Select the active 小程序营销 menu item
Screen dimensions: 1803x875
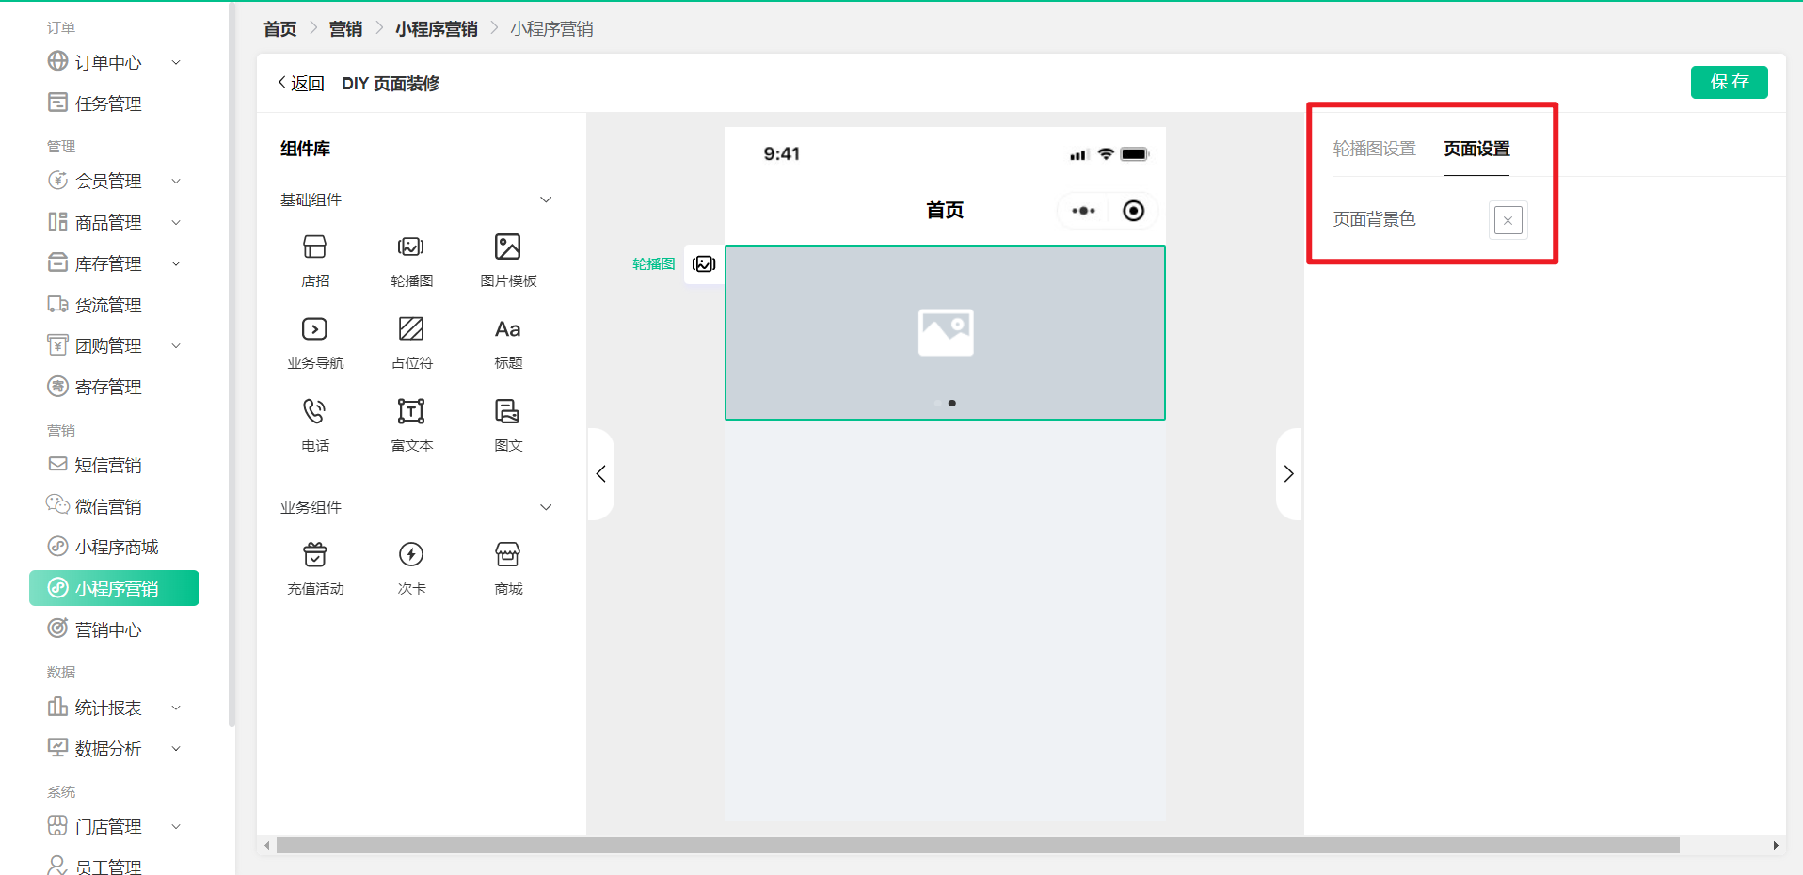(x=114, y=588)
